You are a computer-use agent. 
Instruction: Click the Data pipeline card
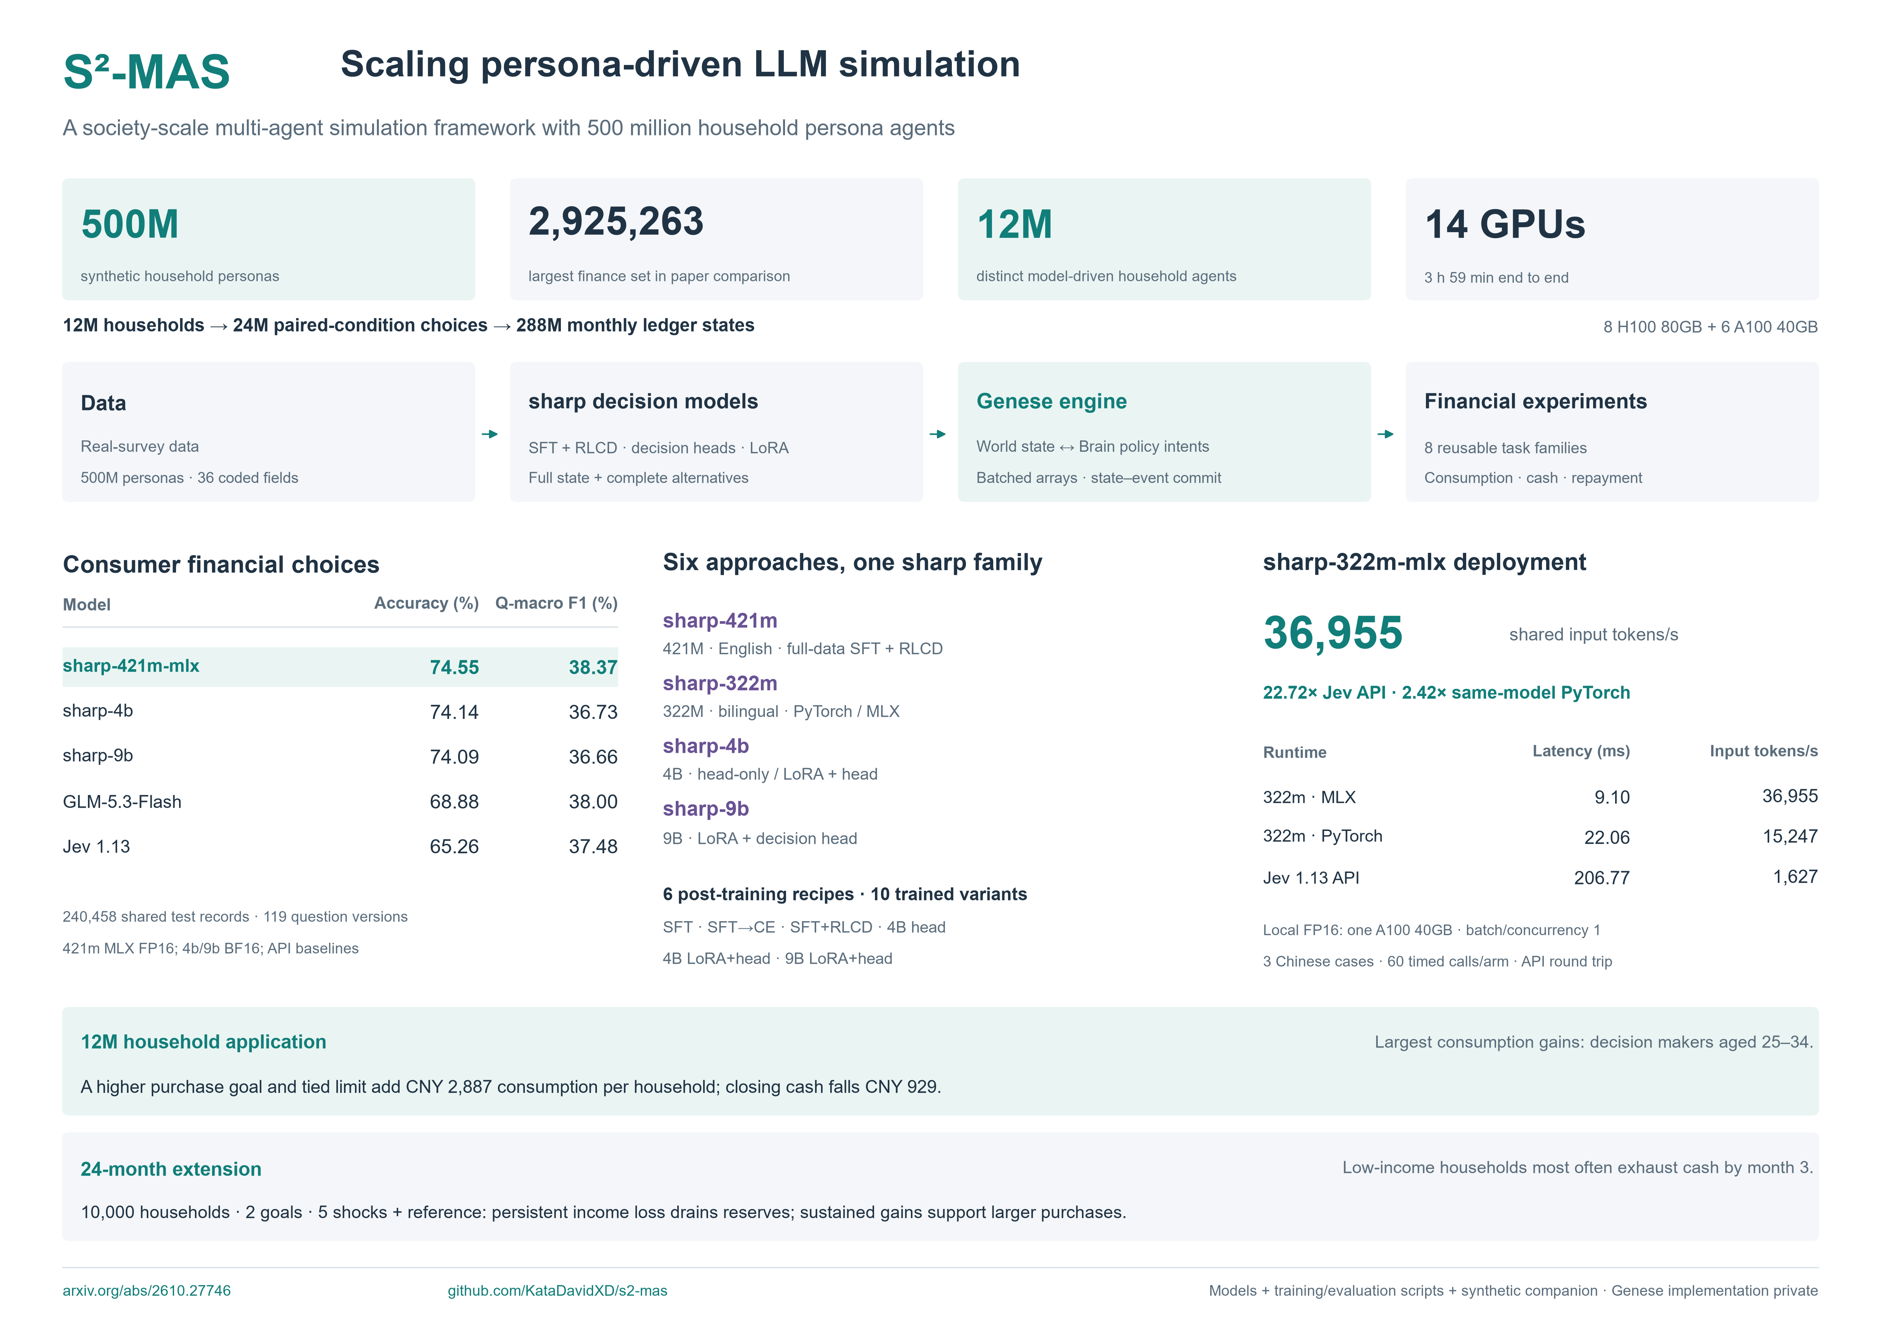pyautogui.click(x=269, y=432)
